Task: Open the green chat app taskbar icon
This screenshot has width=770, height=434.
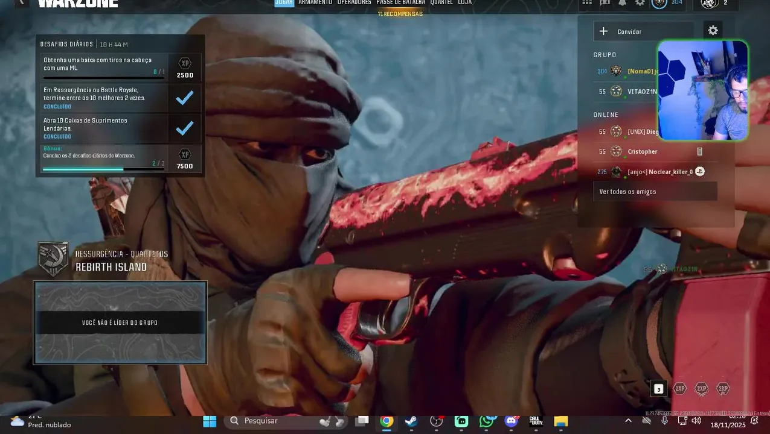Action: [x=461, y=421]
